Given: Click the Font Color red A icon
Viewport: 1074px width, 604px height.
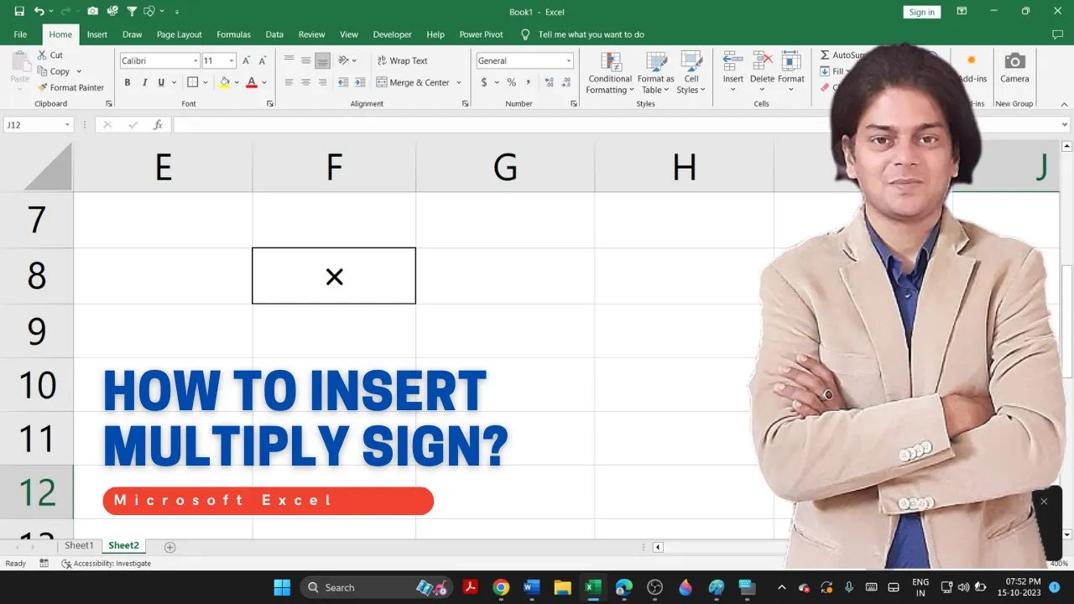Looking at the screenshot, I should pyautogui.click(x=252, y=82).
